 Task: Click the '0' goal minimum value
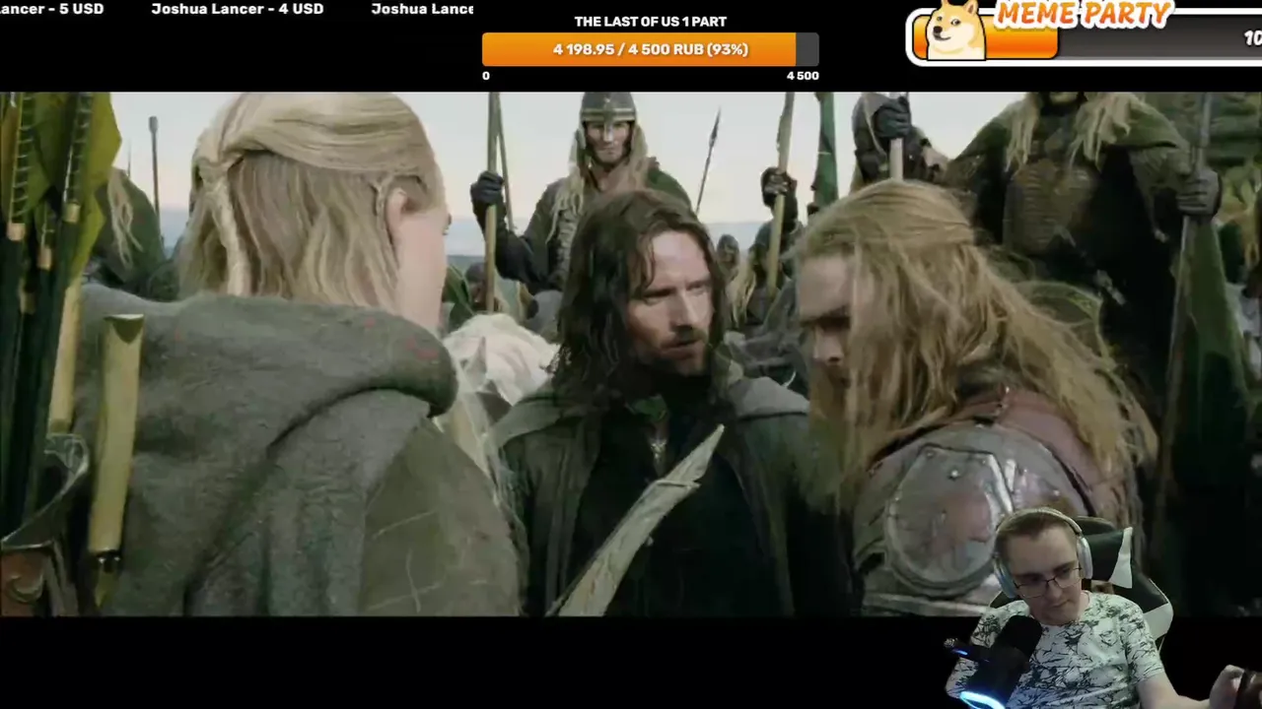[486, 76]
